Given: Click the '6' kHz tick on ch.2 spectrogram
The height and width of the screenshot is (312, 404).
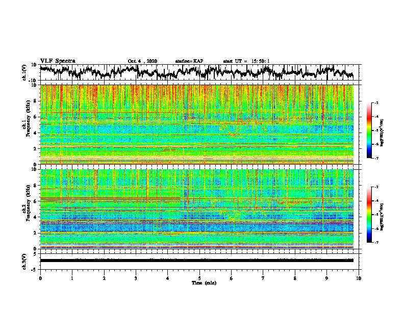Looking at the screenshot, I should click(36, 201).
